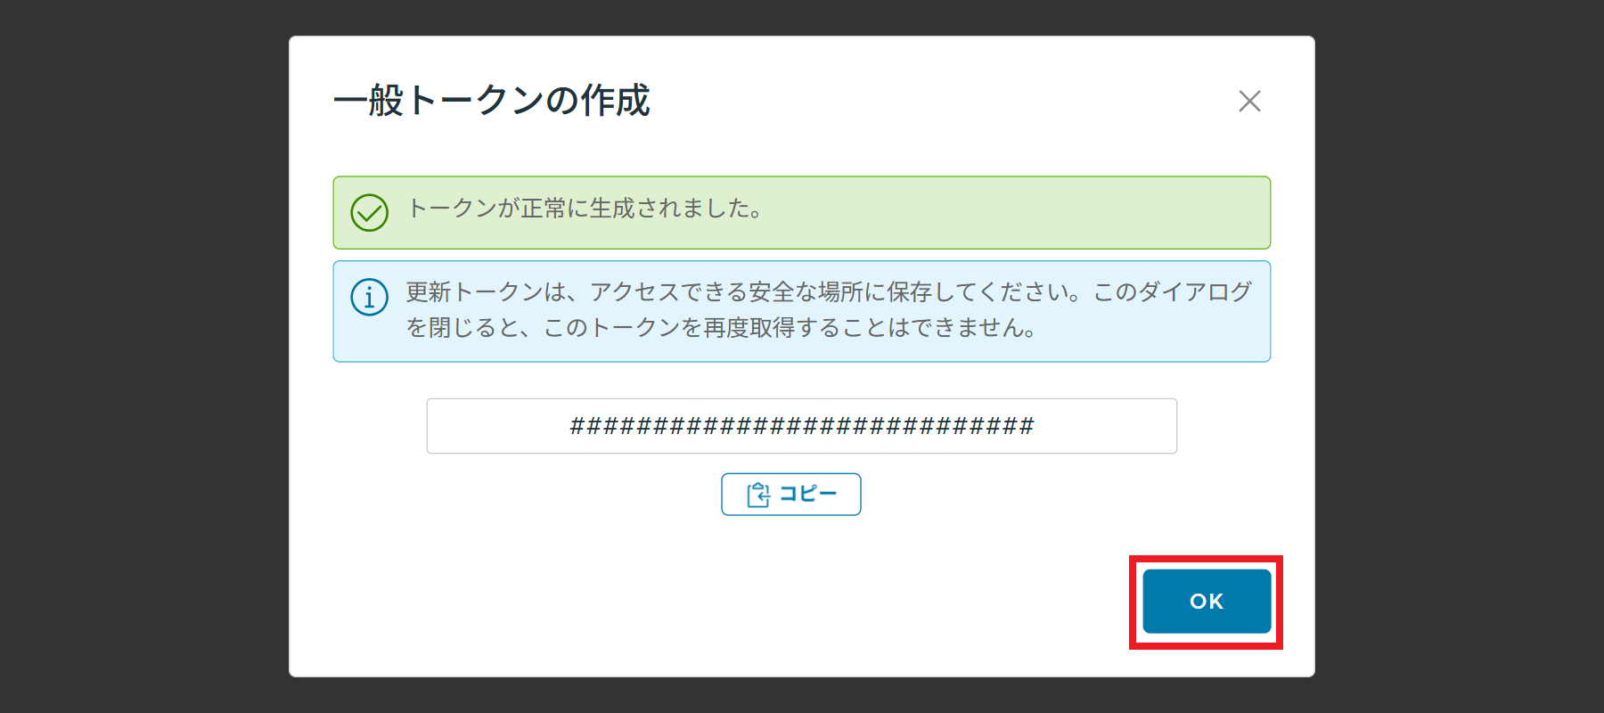Click the green success alert banner
Screen dimensions: 1604x713
pos(802,213)
